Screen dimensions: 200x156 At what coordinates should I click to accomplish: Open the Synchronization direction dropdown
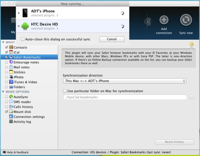pos(125,81)
